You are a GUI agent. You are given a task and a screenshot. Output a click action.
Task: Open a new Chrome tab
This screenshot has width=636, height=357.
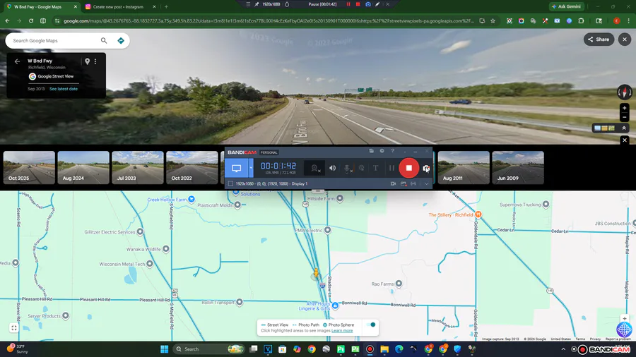tap(166, 7)
